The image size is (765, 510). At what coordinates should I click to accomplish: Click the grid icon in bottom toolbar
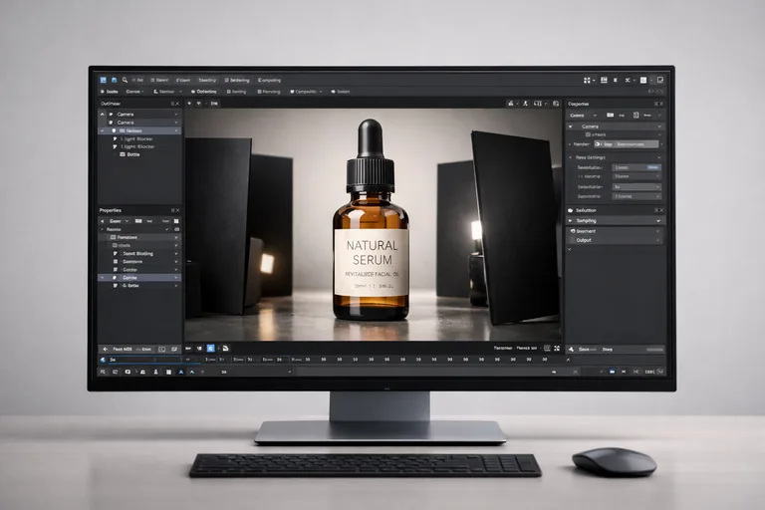click(168, 372)
